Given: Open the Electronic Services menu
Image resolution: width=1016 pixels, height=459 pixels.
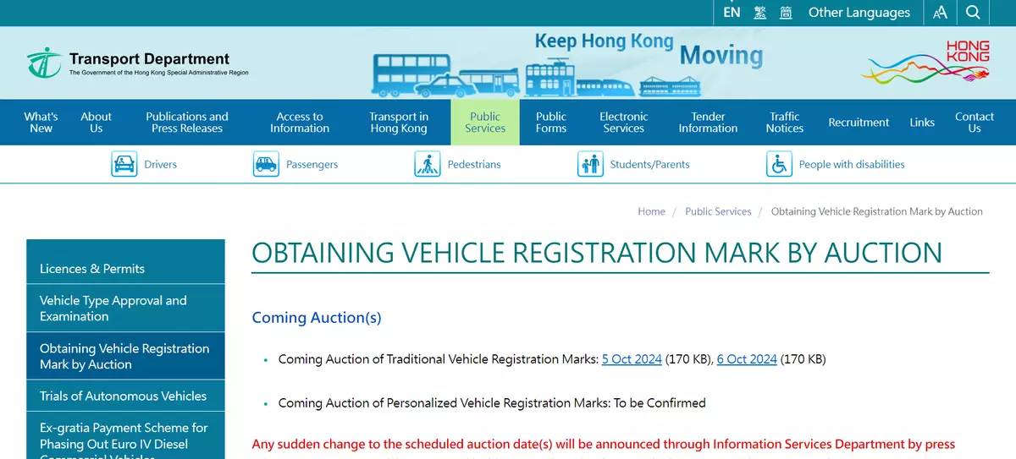Looking at the screenshot, I should coord(624,123).
